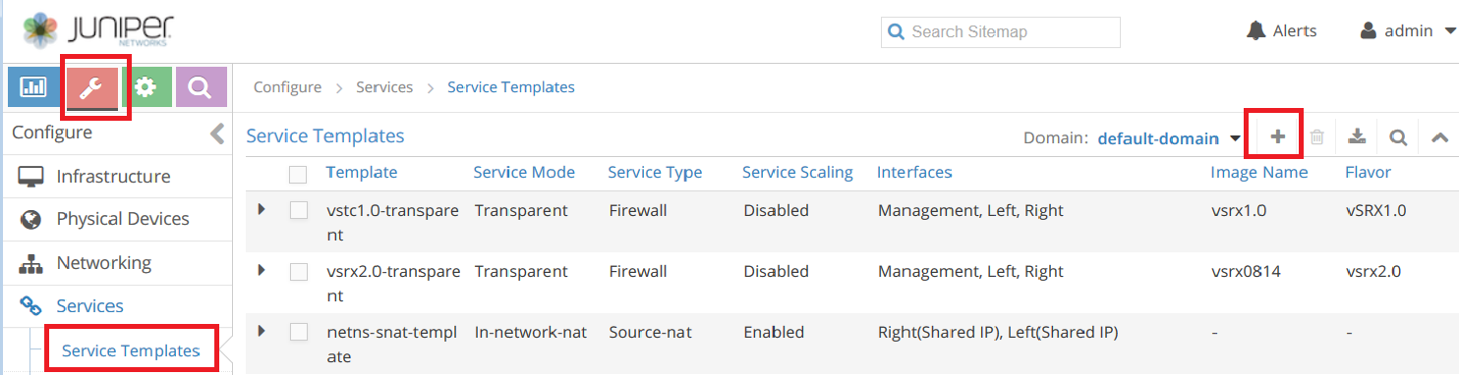The width and height of the screenshot is (1459, 375).
Task: Sort by Template column
Action: click(362, 173)
